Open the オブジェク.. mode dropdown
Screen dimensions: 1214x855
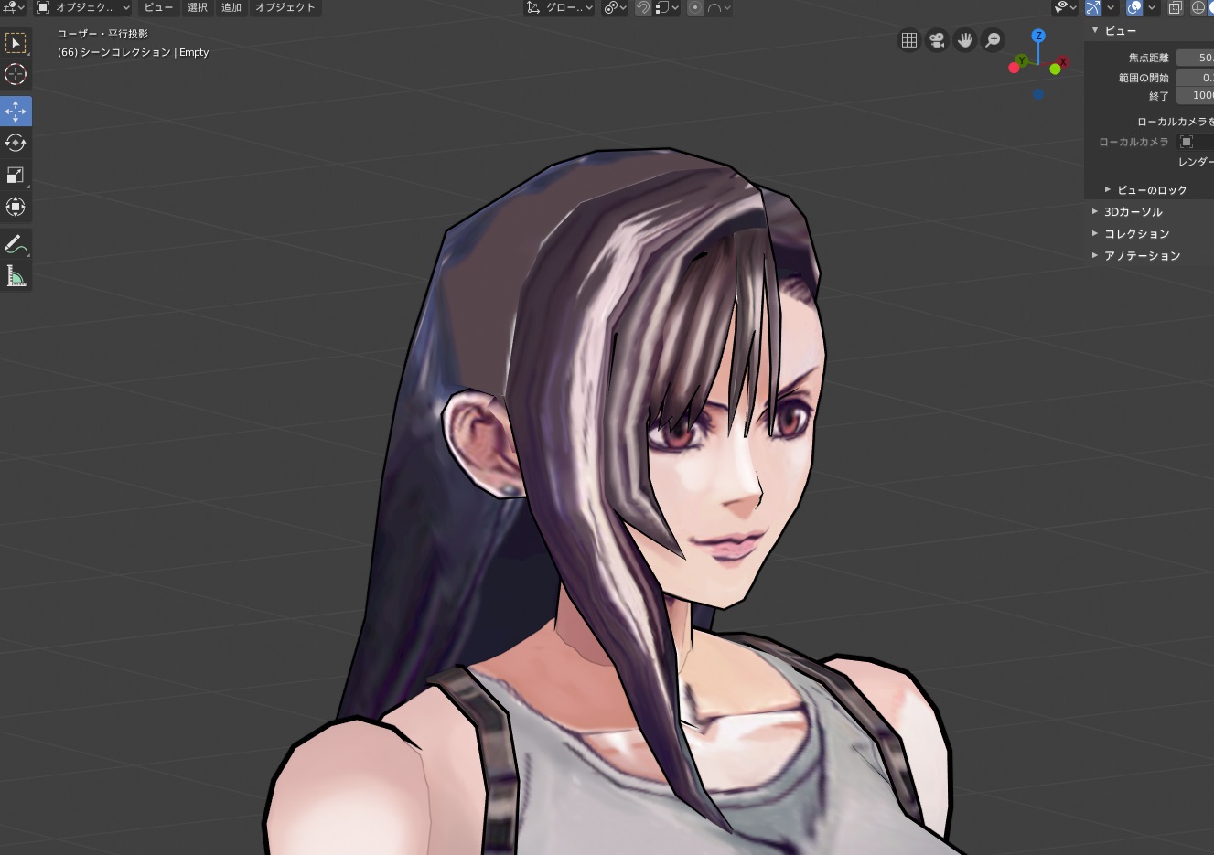pyautogui.click(x=82, y=7)
